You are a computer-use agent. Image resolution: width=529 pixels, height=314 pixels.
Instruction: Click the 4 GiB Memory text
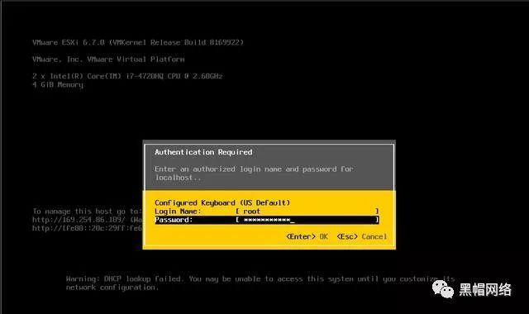(x=58, y=84)
